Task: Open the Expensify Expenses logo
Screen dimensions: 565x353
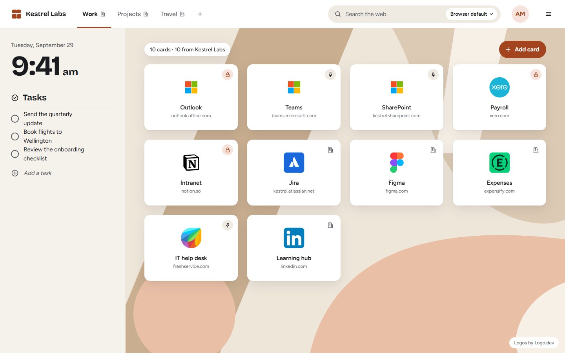Action: click(499, 163)
